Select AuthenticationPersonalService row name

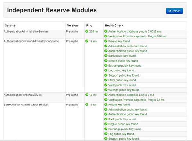click(x=23, y=95)
